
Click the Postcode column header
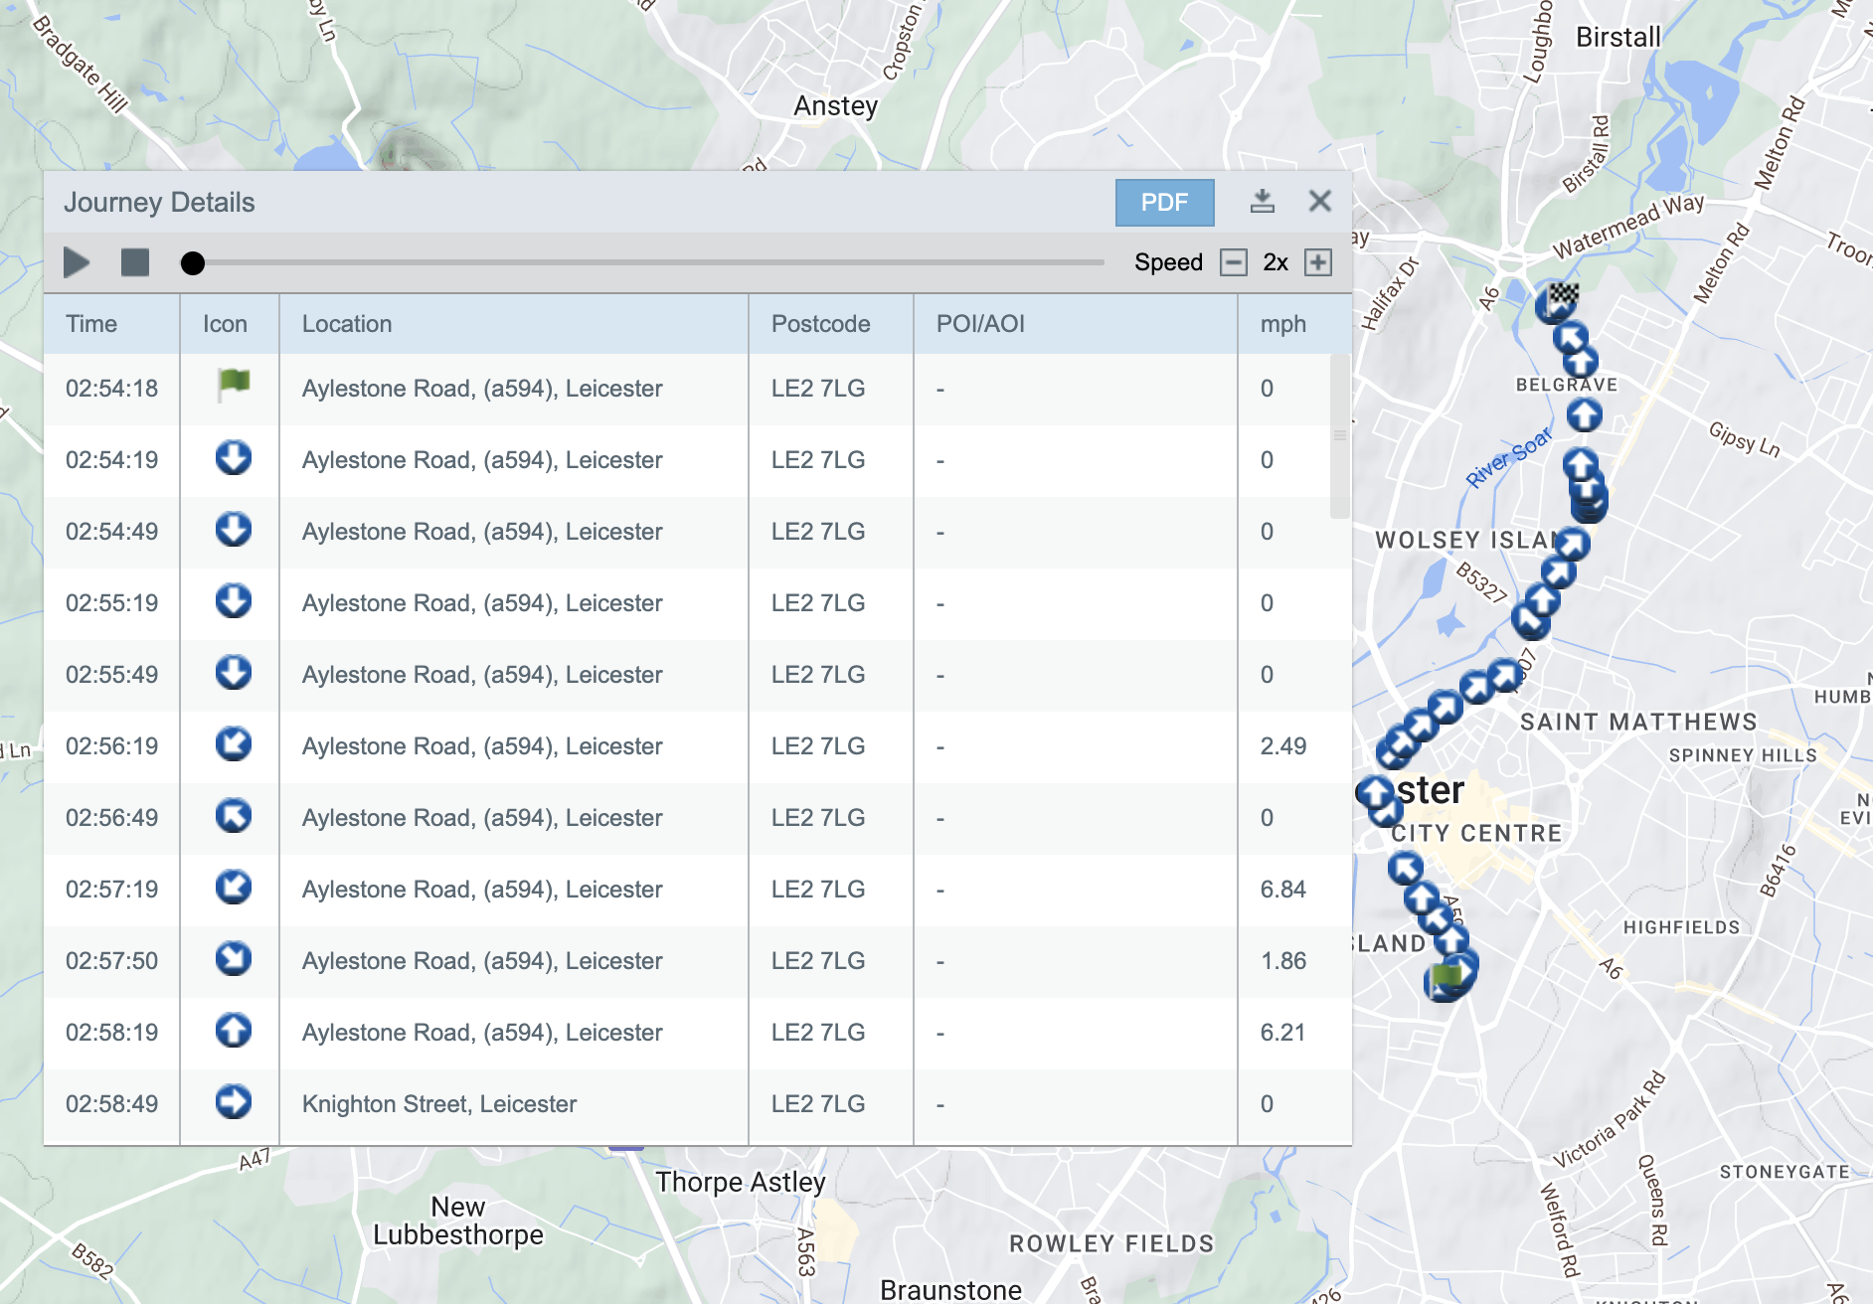pos(820,324)
